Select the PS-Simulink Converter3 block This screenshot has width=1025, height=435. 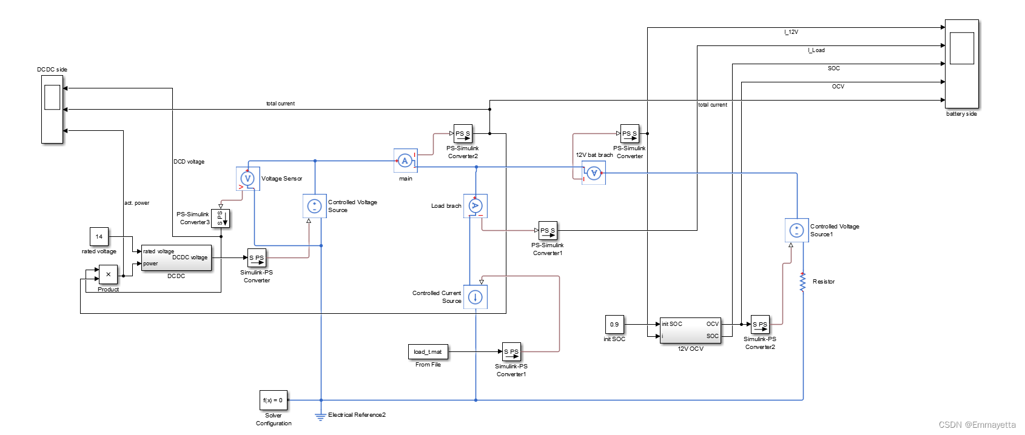point(220,218)
